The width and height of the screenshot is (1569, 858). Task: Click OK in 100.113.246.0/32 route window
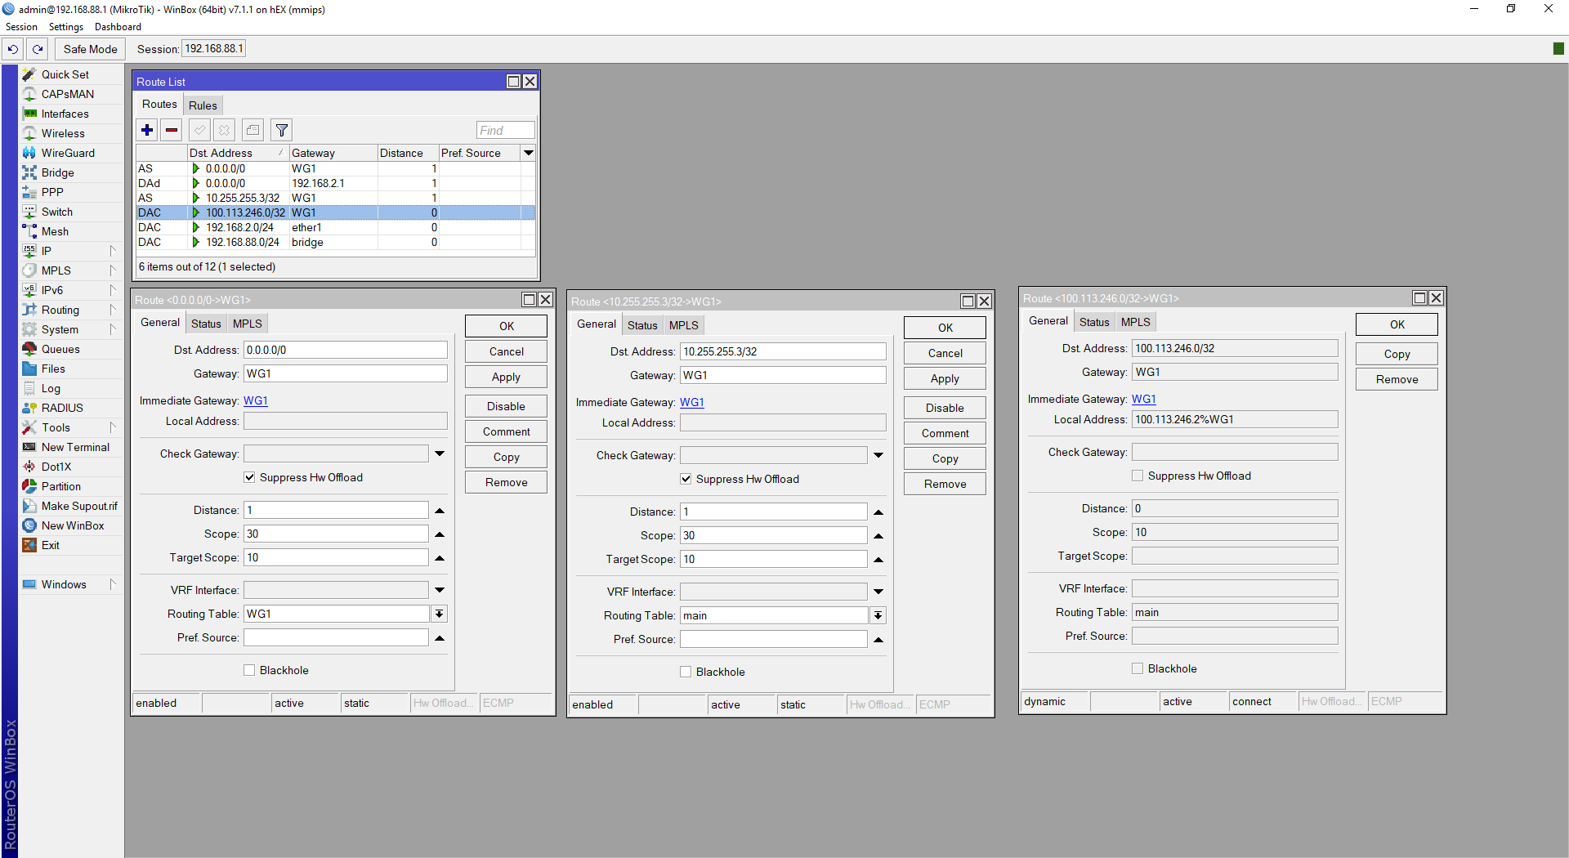click(x=1397, y=324)
